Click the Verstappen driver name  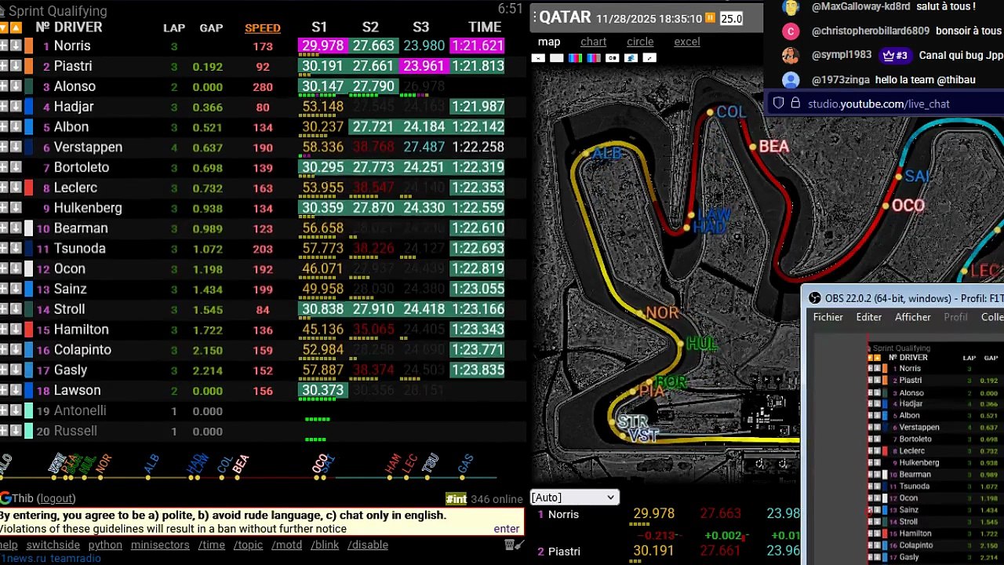(88, 147)
